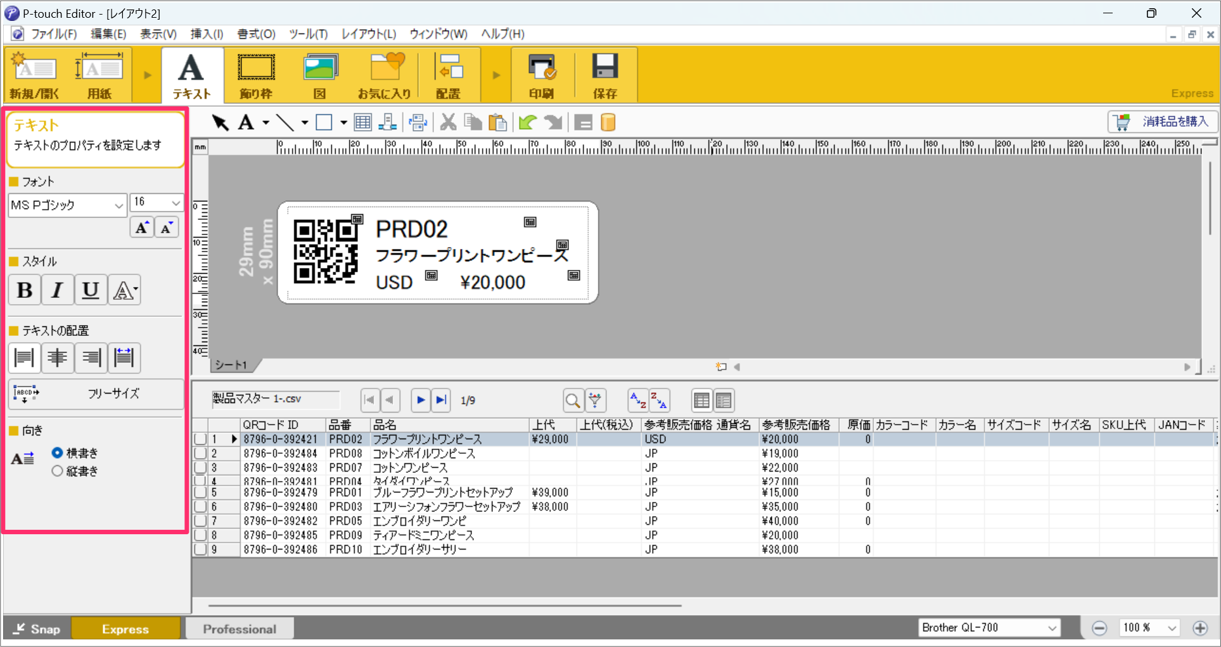Click the フリーサイズ button
Screen dimensions: 1221x647
pyautogui.click(x=96, y=394)
